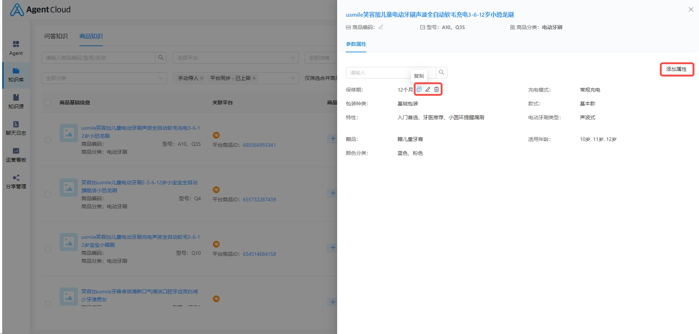Screen dimensions: 699x334
Task: Click plus button on Q4 product row
Action: (x=332, y=193)
